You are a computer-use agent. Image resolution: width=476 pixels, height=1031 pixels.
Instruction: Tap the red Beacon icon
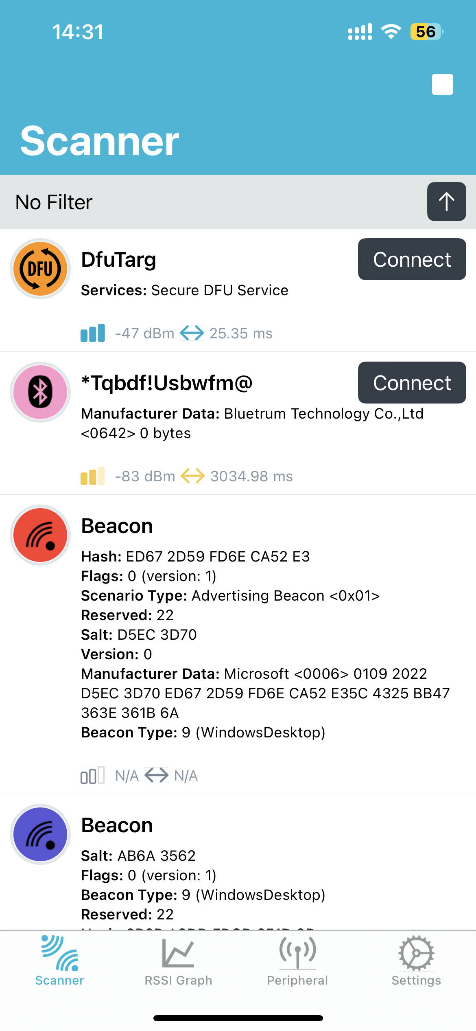pyautogui.click(x=40, y=535)
